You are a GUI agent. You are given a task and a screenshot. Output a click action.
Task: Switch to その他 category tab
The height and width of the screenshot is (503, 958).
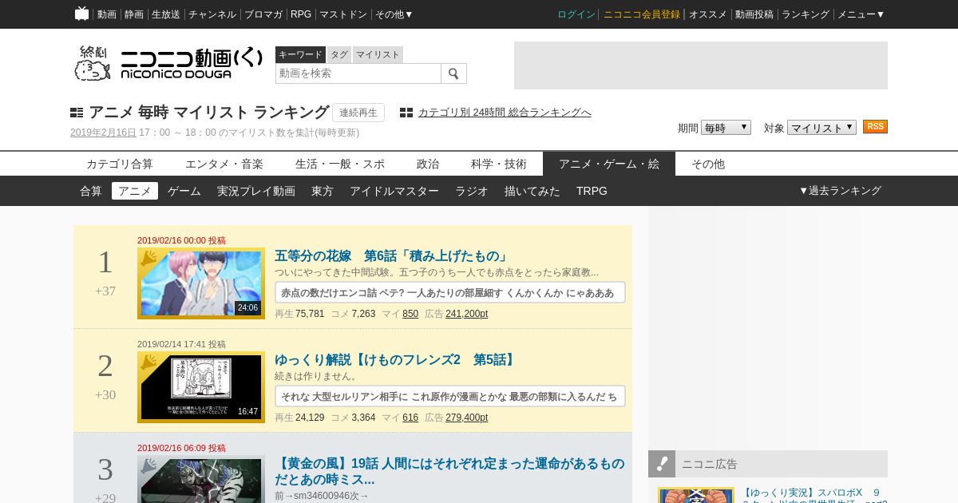click(708, 164)
